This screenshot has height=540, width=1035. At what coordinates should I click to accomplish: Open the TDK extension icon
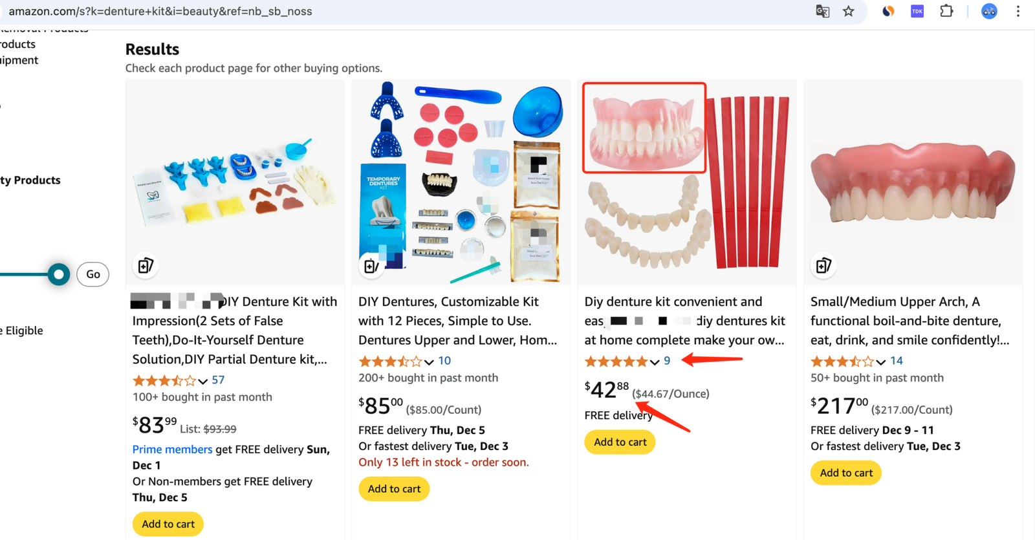917,12
